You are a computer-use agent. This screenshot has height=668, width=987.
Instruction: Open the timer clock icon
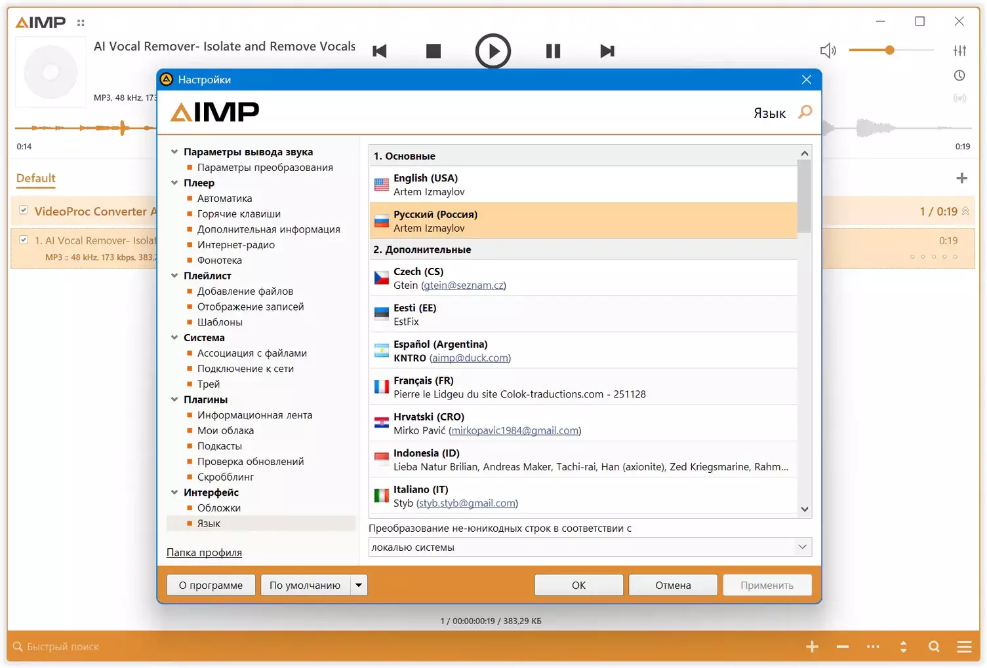tap(959, 75)
